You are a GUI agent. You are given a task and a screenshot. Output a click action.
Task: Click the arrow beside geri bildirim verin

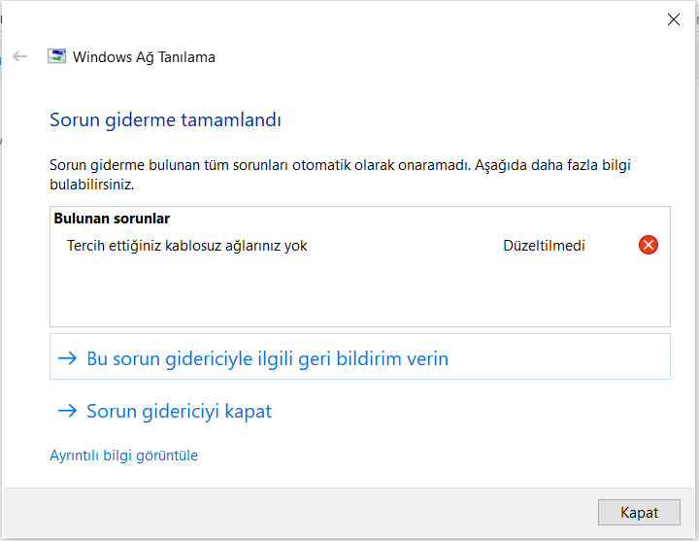pyautogui.click(x=68, y=358)
